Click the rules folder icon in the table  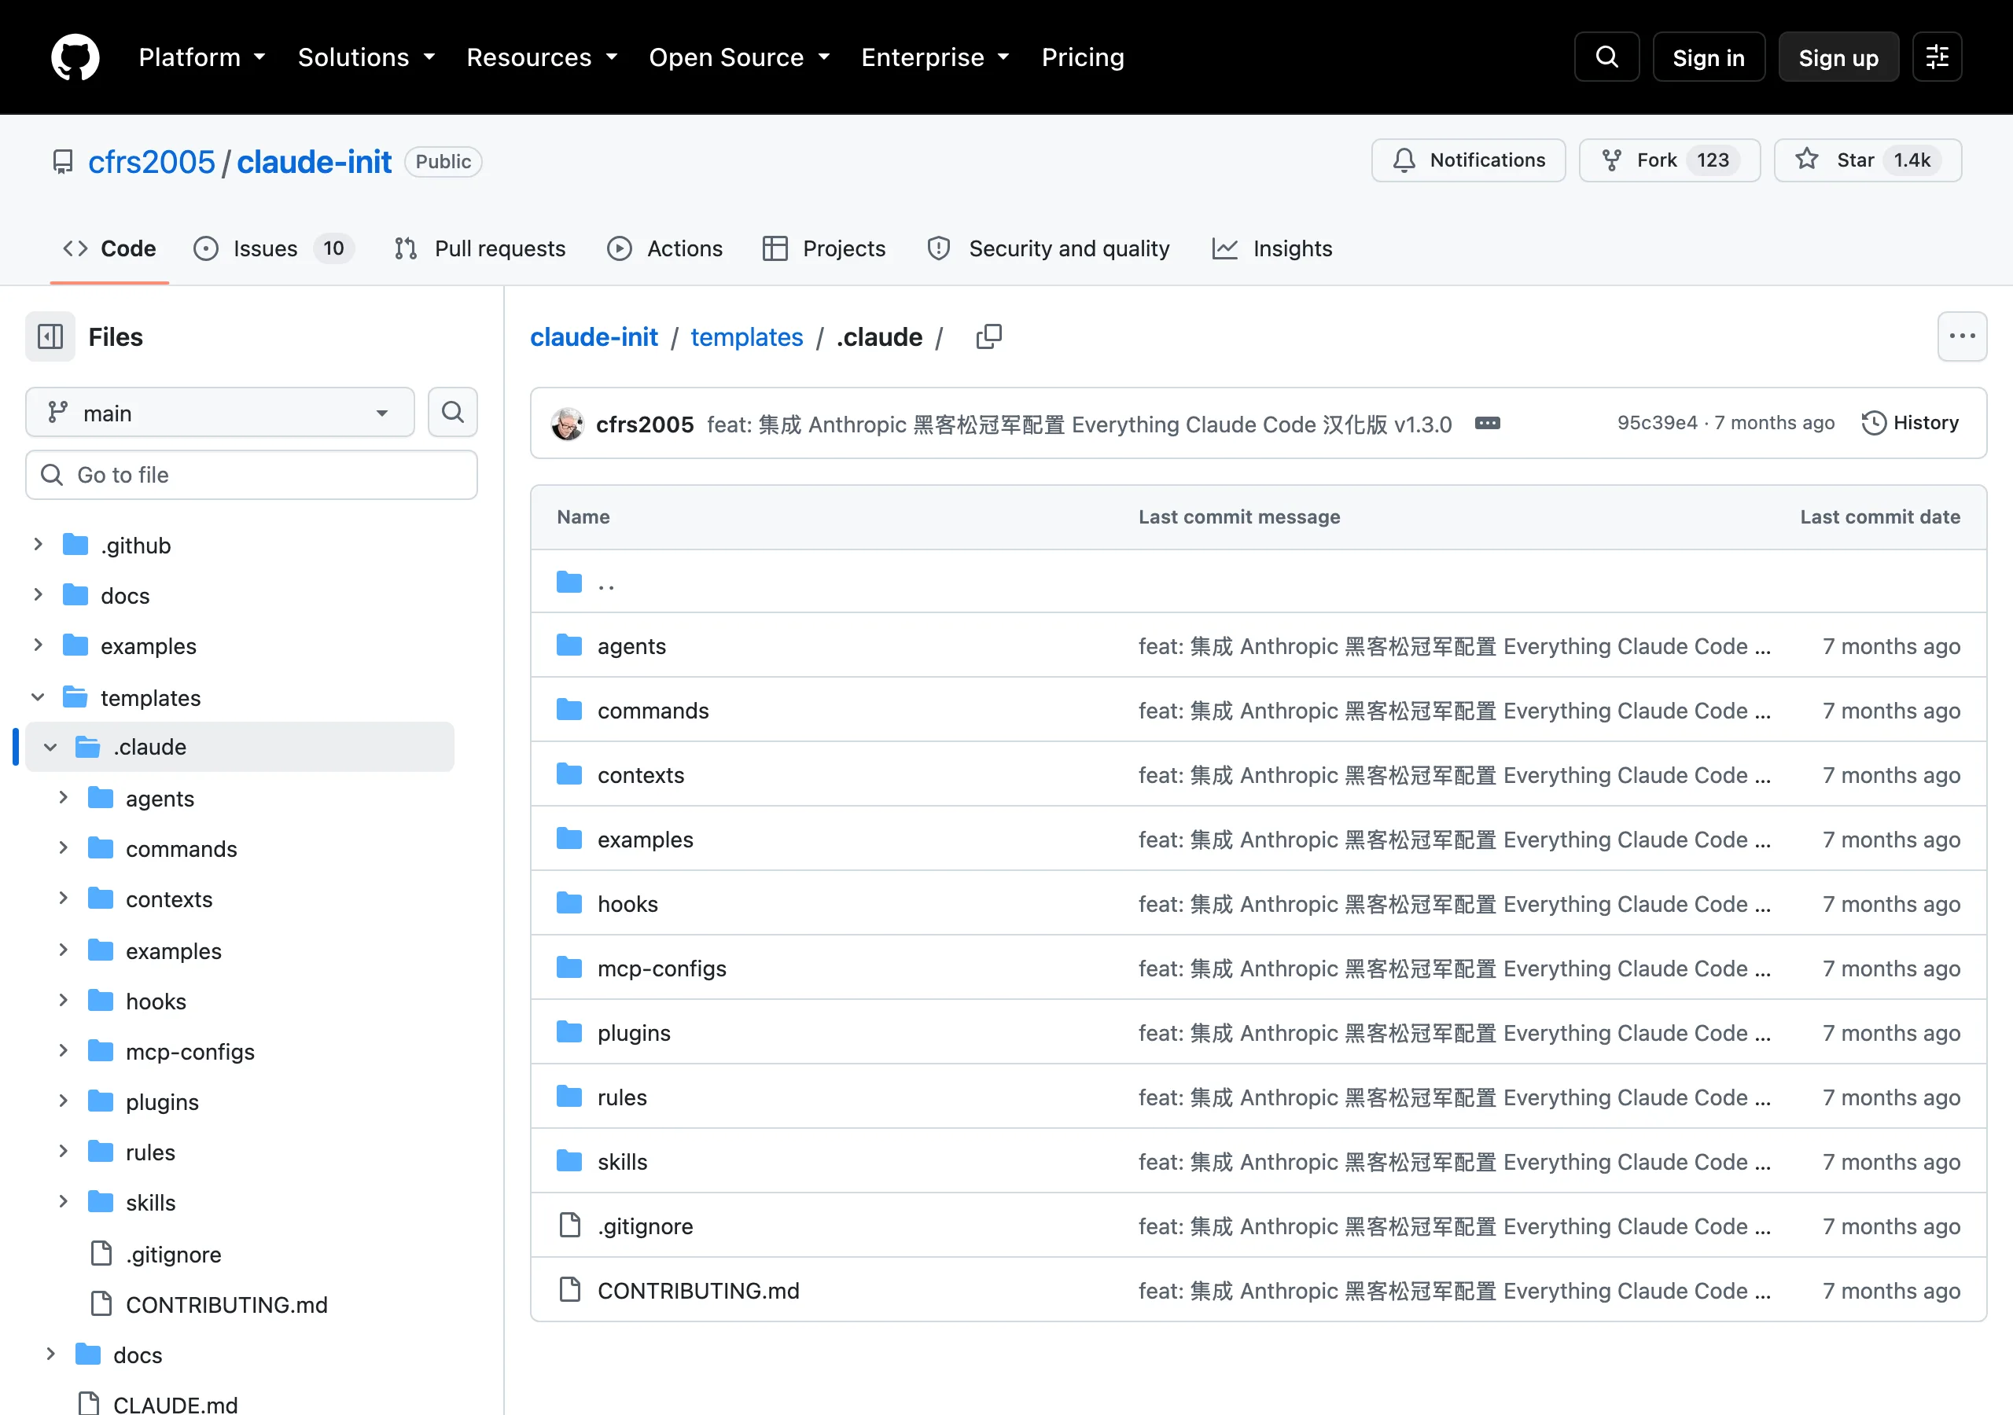[x=569, y=1097]
